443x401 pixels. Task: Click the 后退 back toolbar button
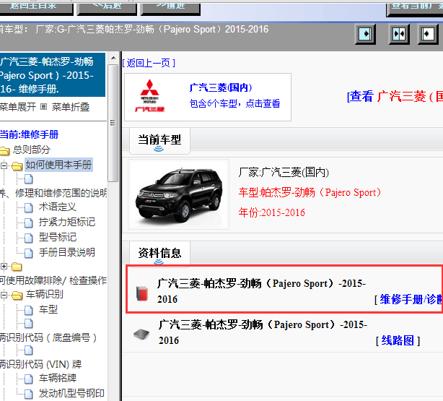[107, 9]
